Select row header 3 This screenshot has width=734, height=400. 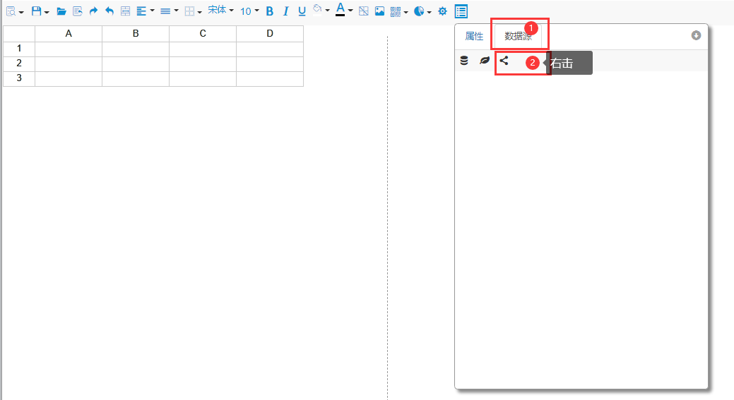[x=19, y=79]
